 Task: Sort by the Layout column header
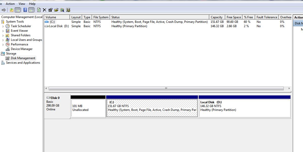(x=76, y=17)
